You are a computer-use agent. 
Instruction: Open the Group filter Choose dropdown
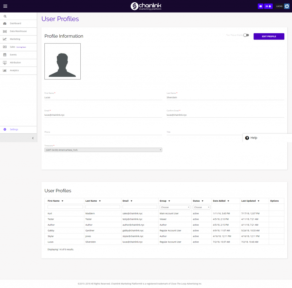click(x=175, y=207)
